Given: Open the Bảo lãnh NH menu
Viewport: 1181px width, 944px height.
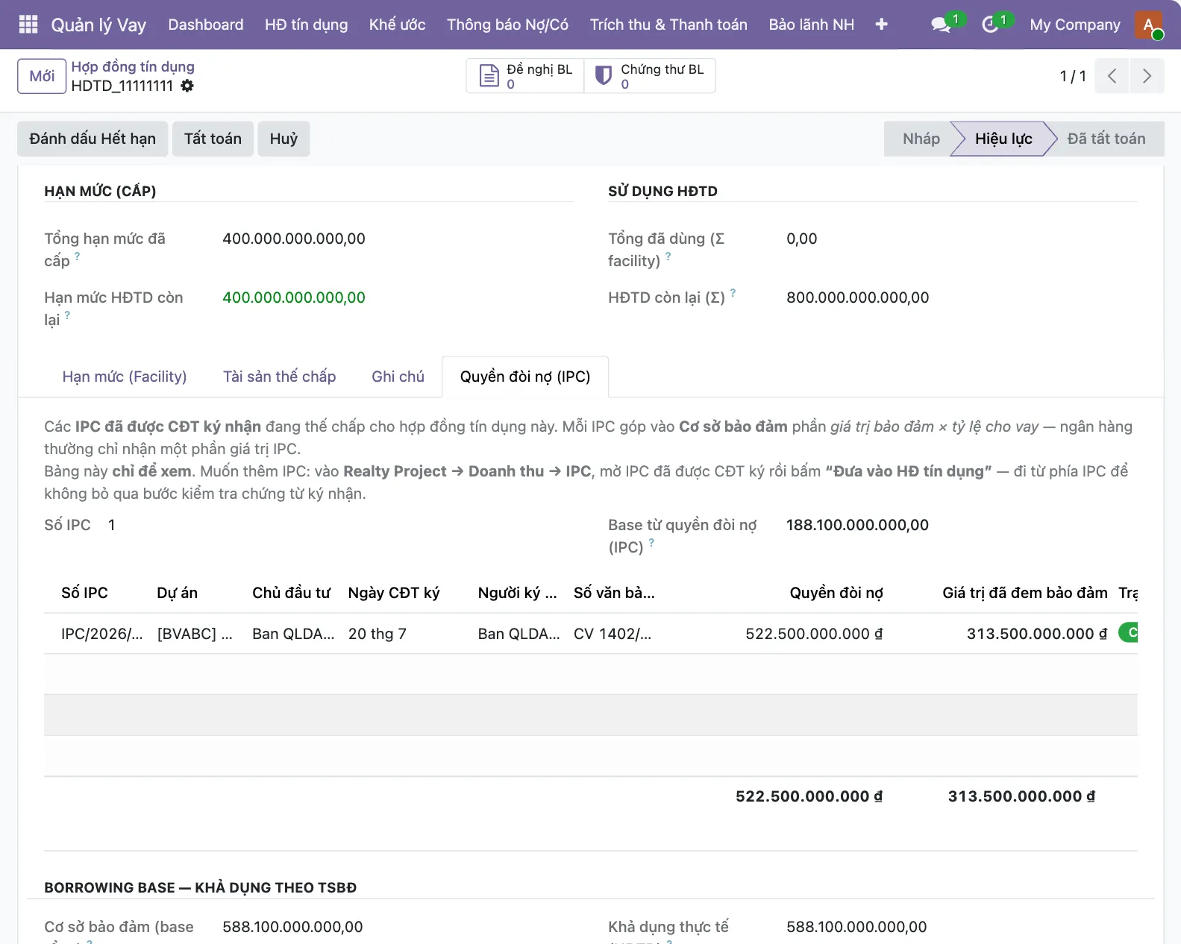Looking at the screenshot, I should (811, 25).
